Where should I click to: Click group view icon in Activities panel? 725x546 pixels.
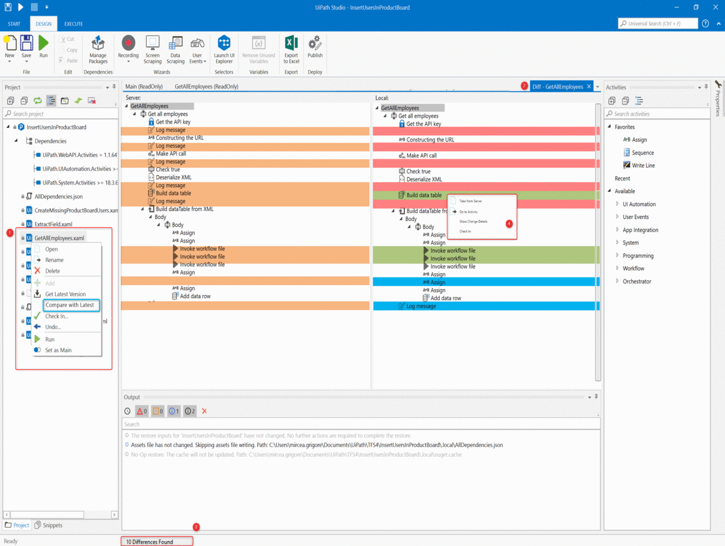[639, 101]
